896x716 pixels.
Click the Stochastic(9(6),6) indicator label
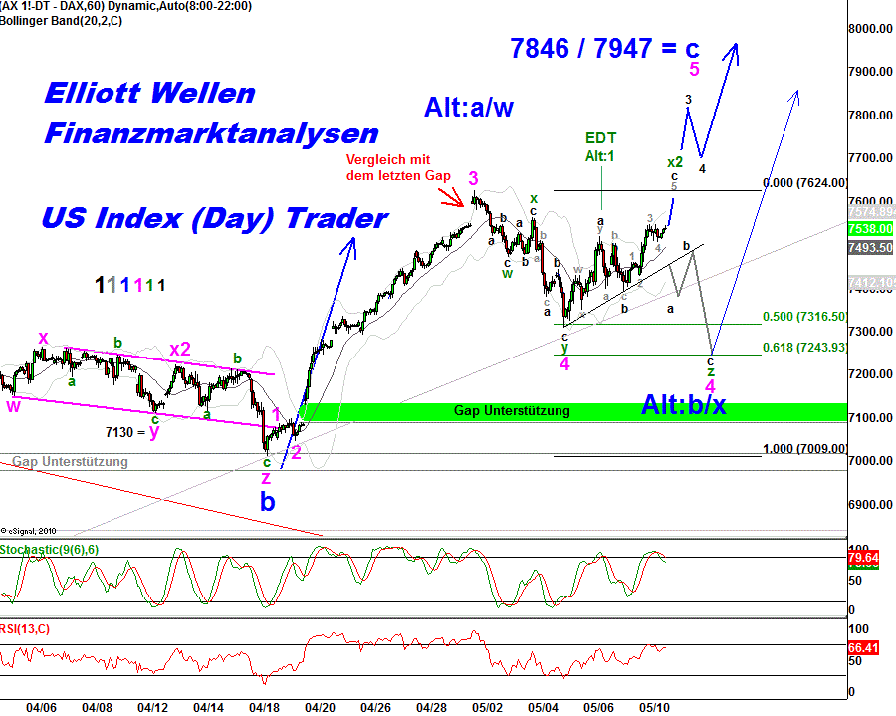pyautogui.click(x=52, y=548)
